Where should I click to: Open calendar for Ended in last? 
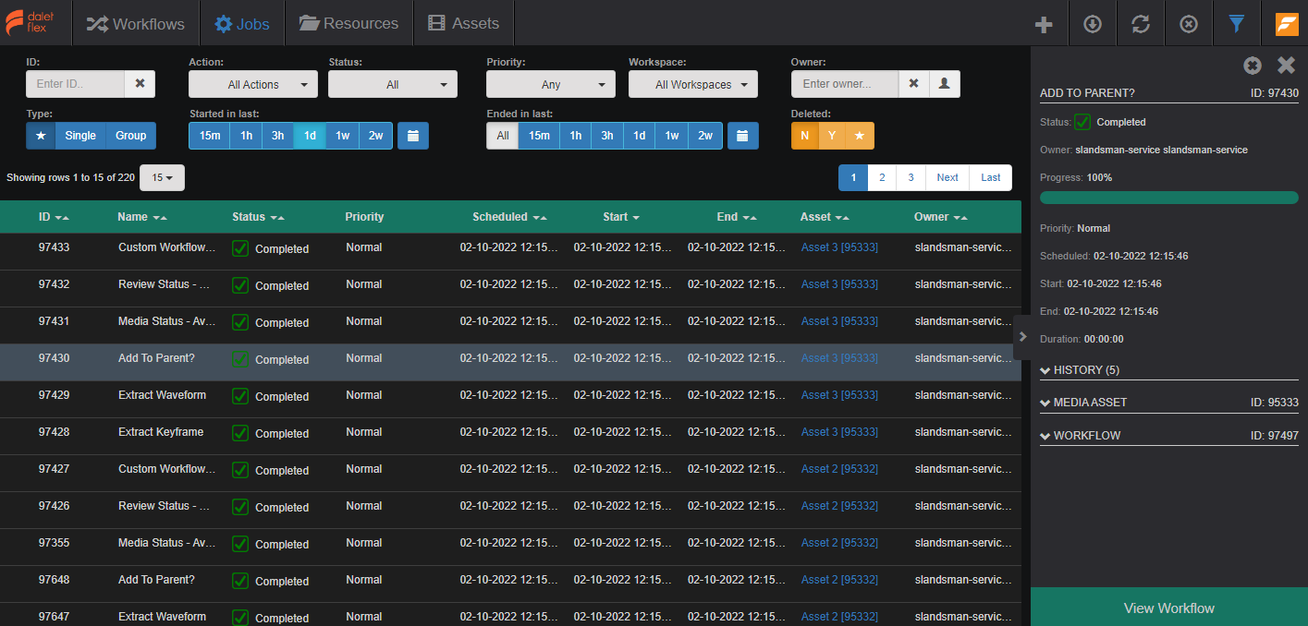point(743,136)
